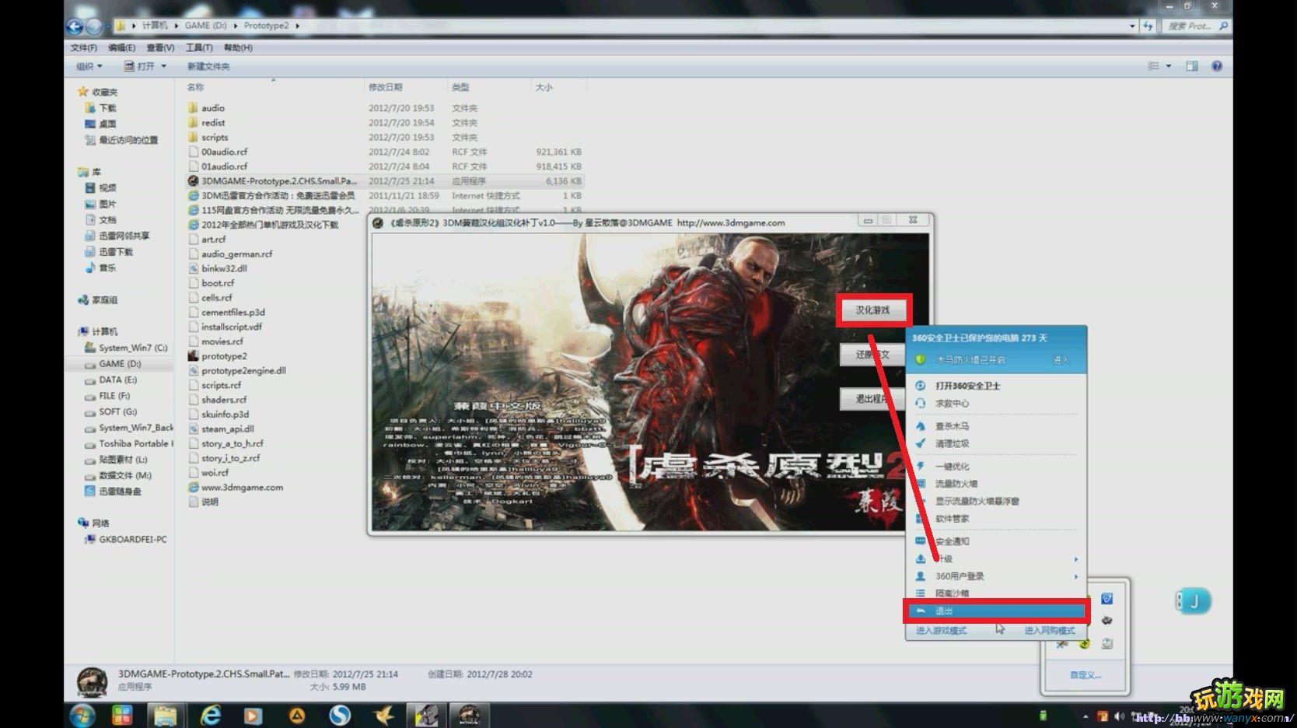Expand the view options dropdown arrow
This screenshot has width=1297, height=728.
click(x=1169, y=66)
